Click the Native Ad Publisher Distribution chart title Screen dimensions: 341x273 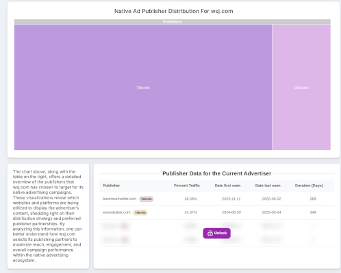pos(174,11)
